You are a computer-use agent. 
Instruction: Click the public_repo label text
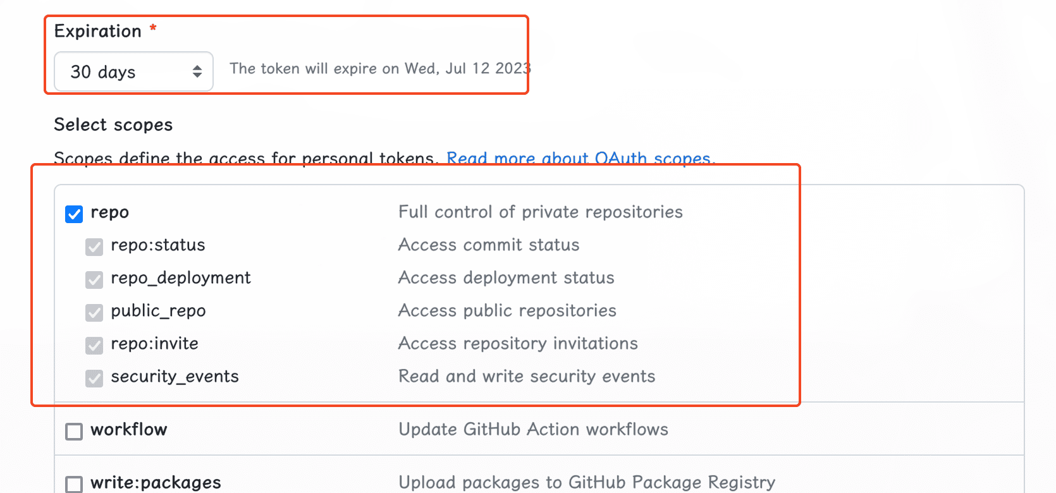coord(158,311)
